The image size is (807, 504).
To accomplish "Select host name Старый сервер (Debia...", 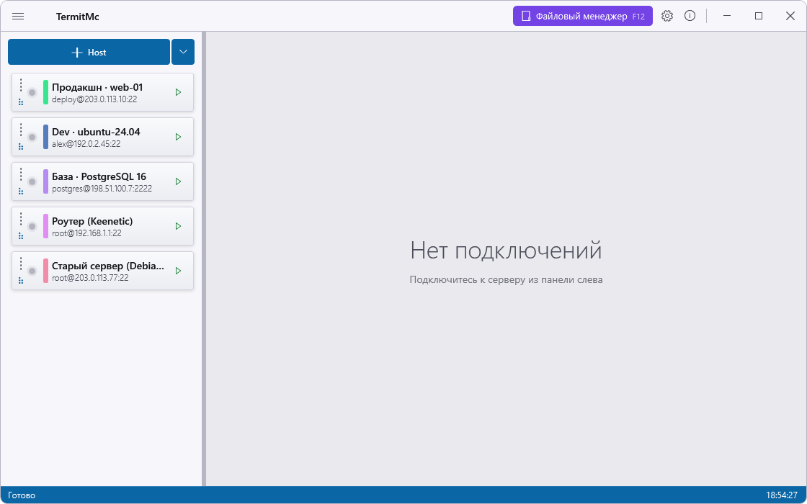I will point(108,266).
